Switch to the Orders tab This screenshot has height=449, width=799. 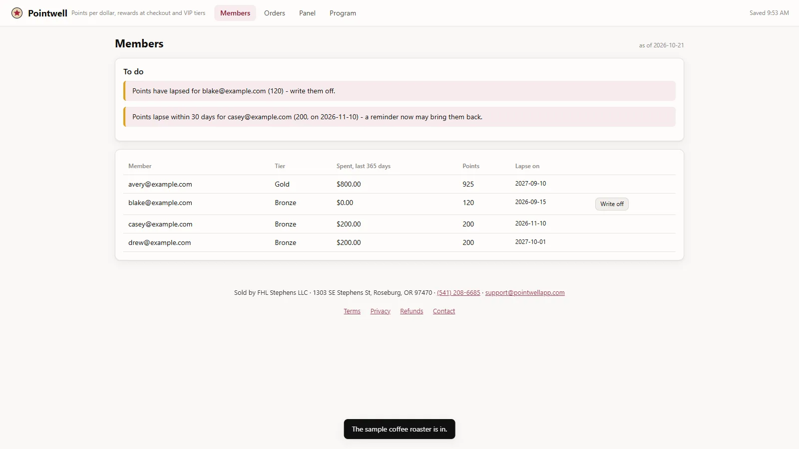pos(275,13)
